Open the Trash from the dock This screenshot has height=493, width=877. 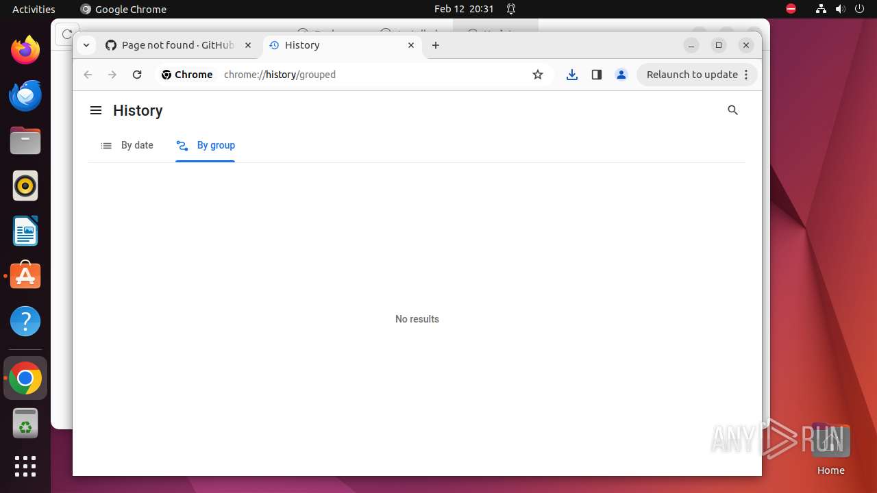click(25, 423)
